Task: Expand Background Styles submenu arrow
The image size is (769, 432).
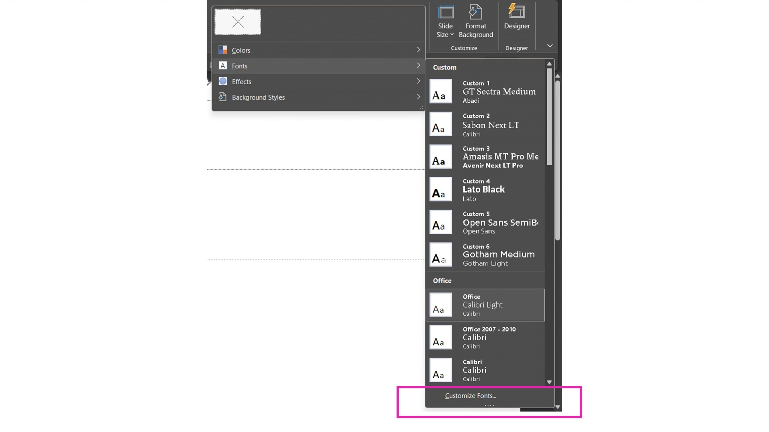Action: click(x=418, y=97)
